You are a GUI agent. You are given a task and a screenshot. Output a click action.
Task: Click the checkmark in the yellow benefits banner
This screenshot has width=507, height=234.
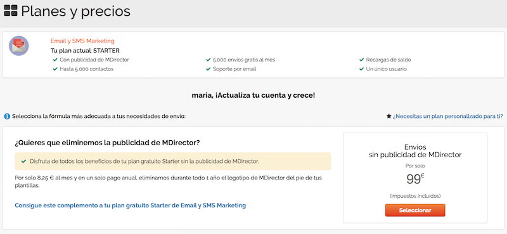coord(23,161)
